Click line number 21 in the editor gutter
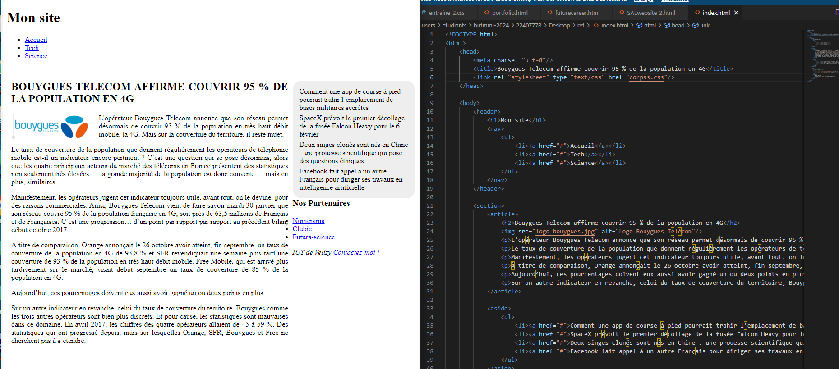The image size is (839, 369). pos(430,205)
